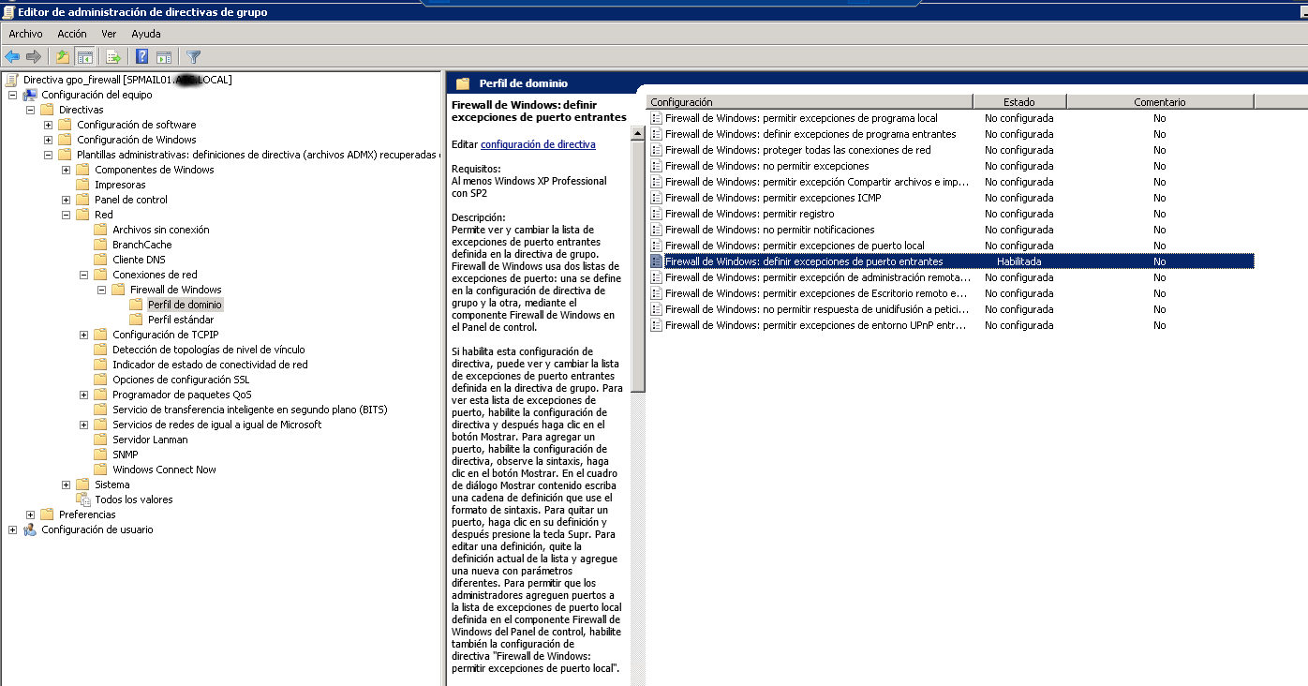Image resolution: width=1308 pixels, height=686 pixels.
Task: Expand the Programador de paquetes QoS node
Action: 84,395
